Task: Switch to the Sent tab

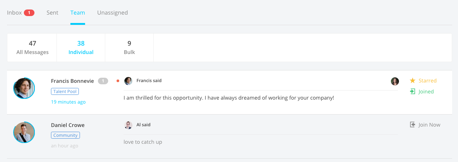Action: [x=52, y=13]
